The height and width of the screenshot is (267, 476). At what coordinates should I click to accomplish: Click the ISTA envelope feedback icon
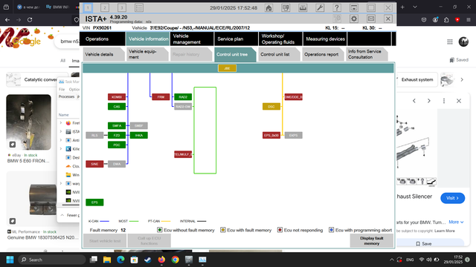tap(371, 19)
